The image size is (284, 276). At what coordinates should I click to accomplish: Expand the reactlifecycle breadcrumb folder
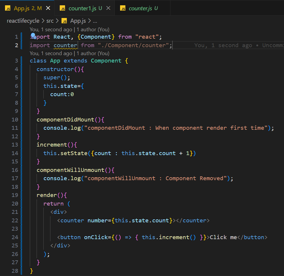coord(23,21)
